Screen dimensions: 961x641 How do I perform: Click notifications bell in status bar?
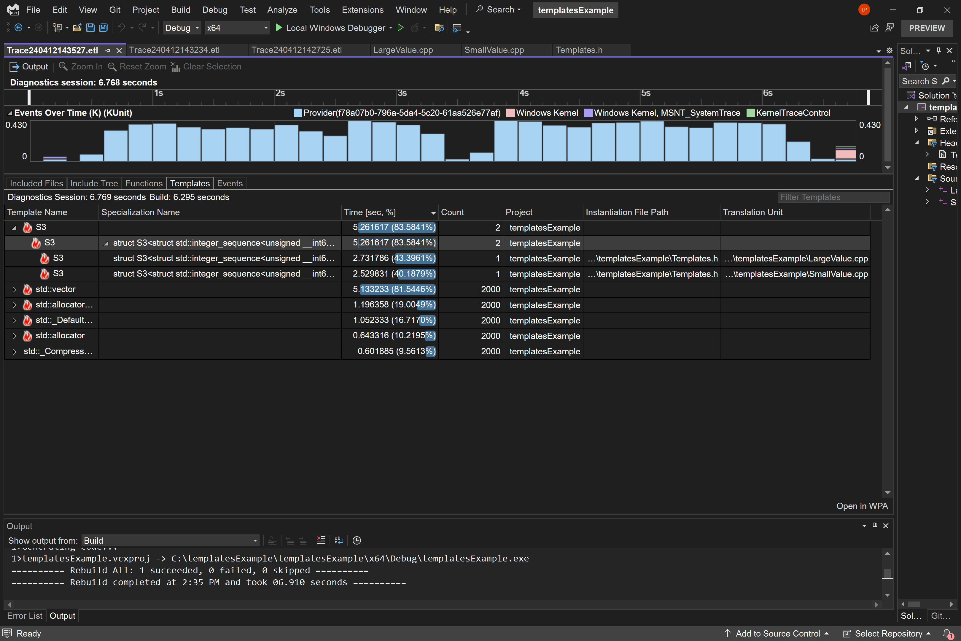[x=948, y=634]
